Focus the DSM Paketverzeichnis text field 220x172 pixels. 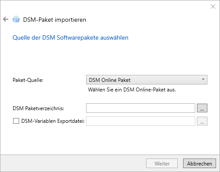tap(140, 108)
